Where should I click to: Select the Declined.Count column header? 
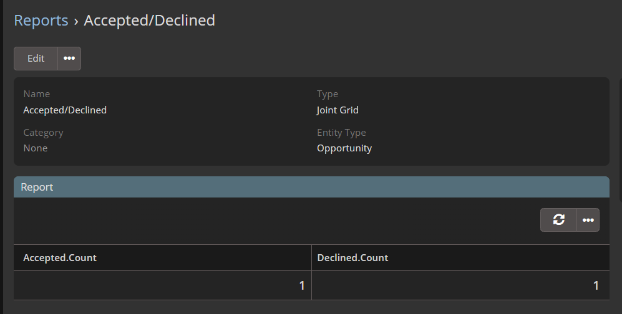click(x=352, y=258)
